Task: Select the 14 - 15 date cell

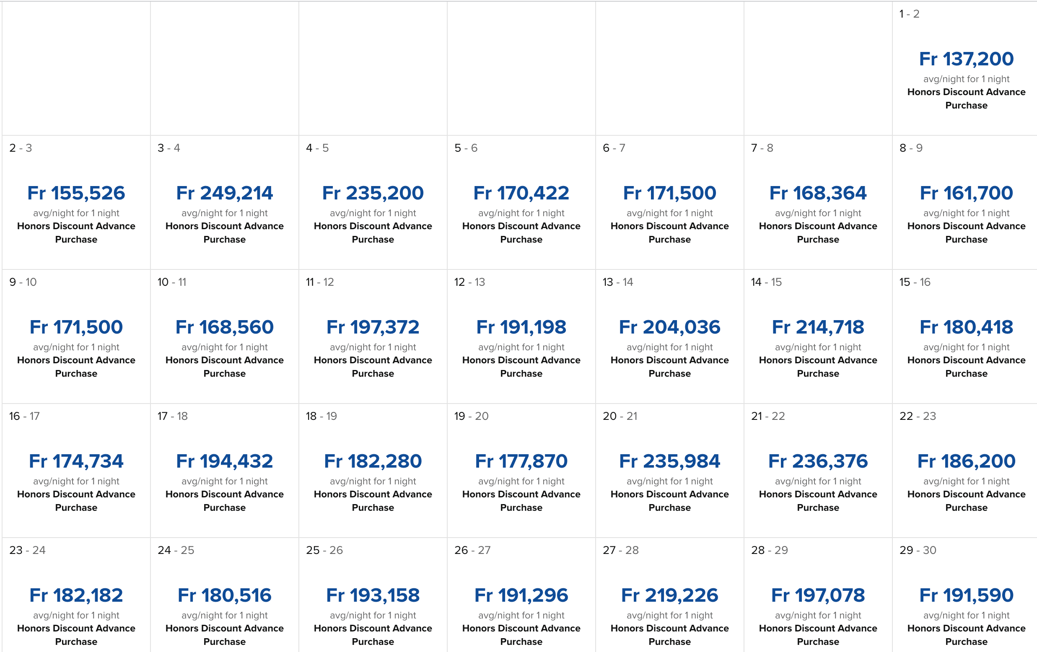Action: [x=818, y=336]
